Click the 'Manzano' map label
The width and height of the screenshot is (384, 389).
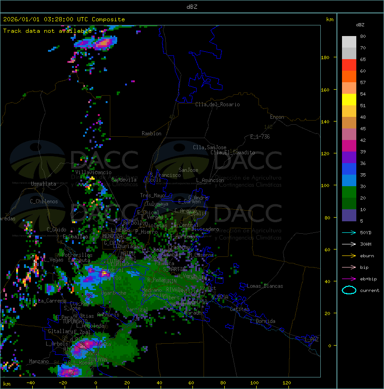coord(39,361)
